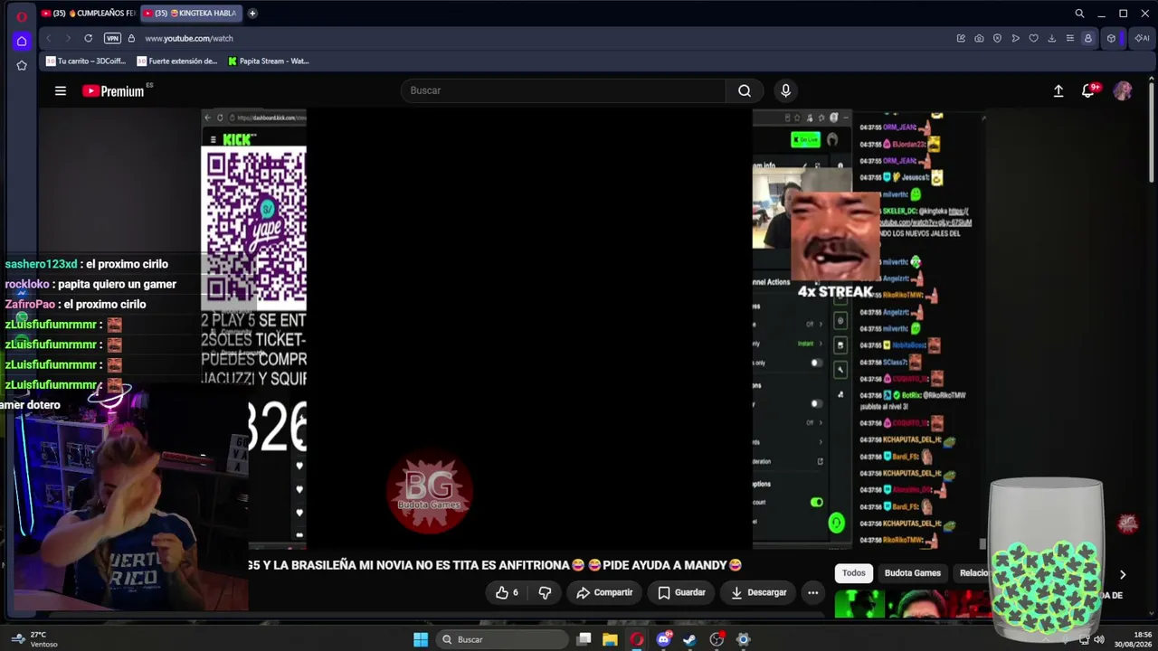
Task: Click the main video player area
Action: point(529,329)
